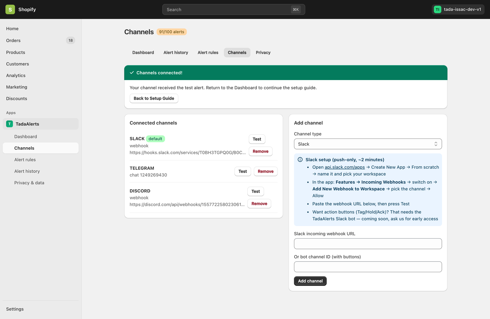Remove the Discord channel
Screen dimensions: 490x319
(259, 204)
